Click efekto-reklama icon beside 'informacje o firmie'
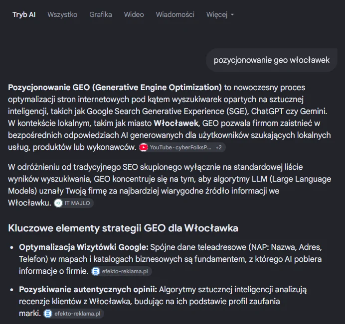 tap(96, 271)
